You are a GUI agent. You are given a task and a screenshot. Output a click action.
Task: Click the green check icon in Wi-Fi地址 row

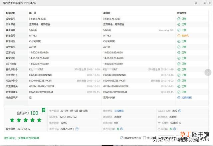[x=179, y=64]
